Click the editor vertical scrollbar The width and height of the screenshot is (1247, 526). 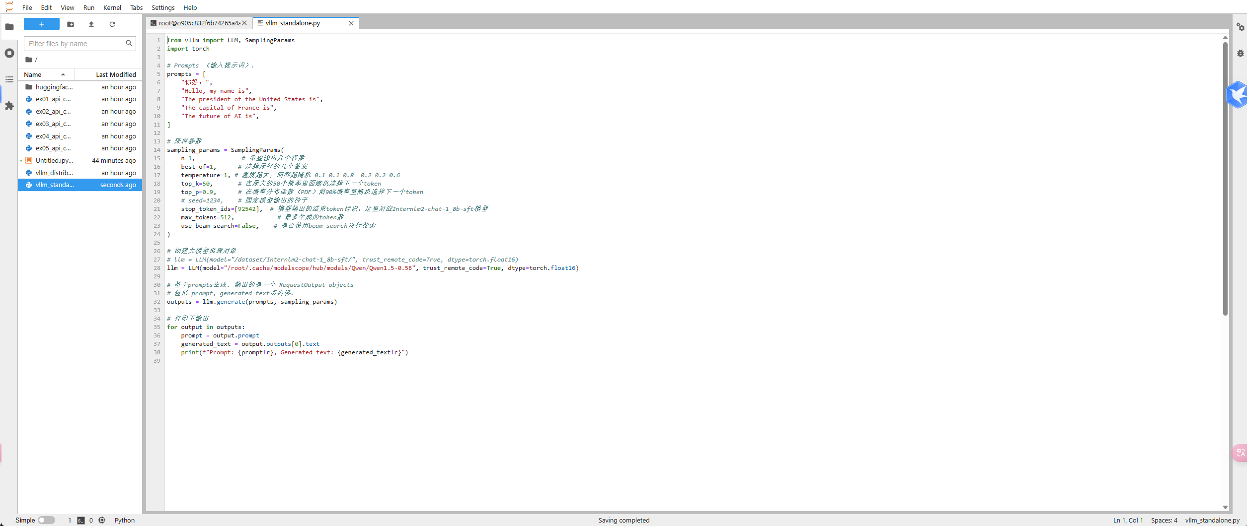coord(1225,179)
